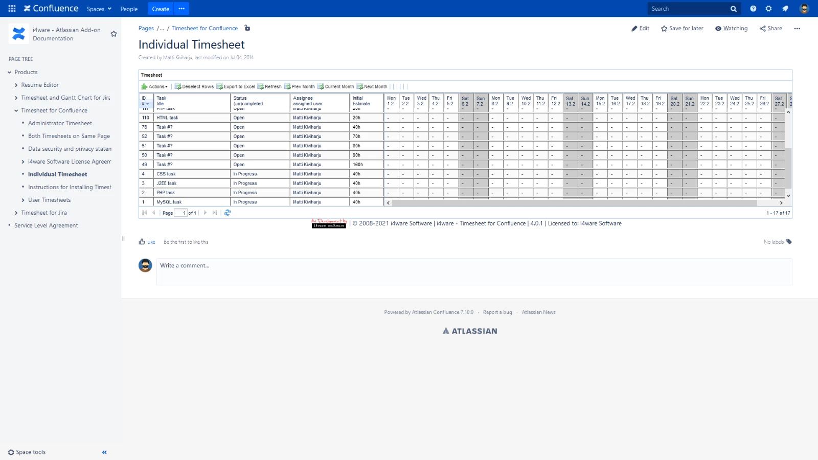The height and width of the screenshot is (460, 818).
Task: Select the CSS task row title
Action: click(x=166, y=174)
